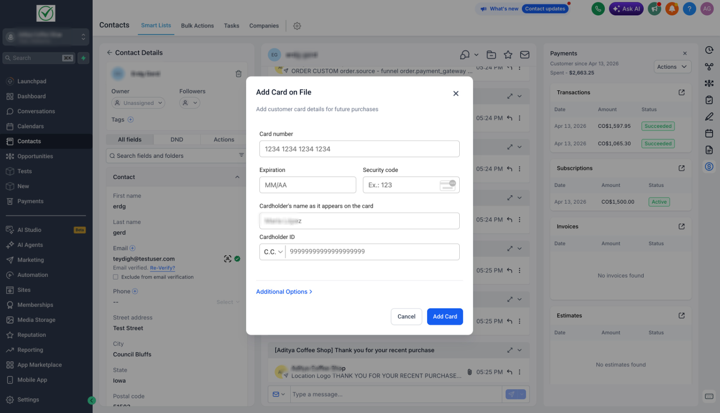This screenshot has height=413, width=720.
Task: Click the sidebar Search box
Action: click(x=39, y=58)
